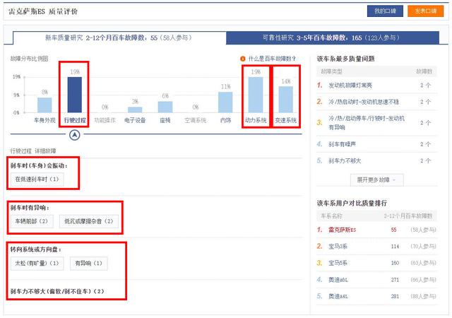Click the 太松(有旷量)（1）tag
The height and width of the screenshot is (318, 452).
(x=37, y=263)
